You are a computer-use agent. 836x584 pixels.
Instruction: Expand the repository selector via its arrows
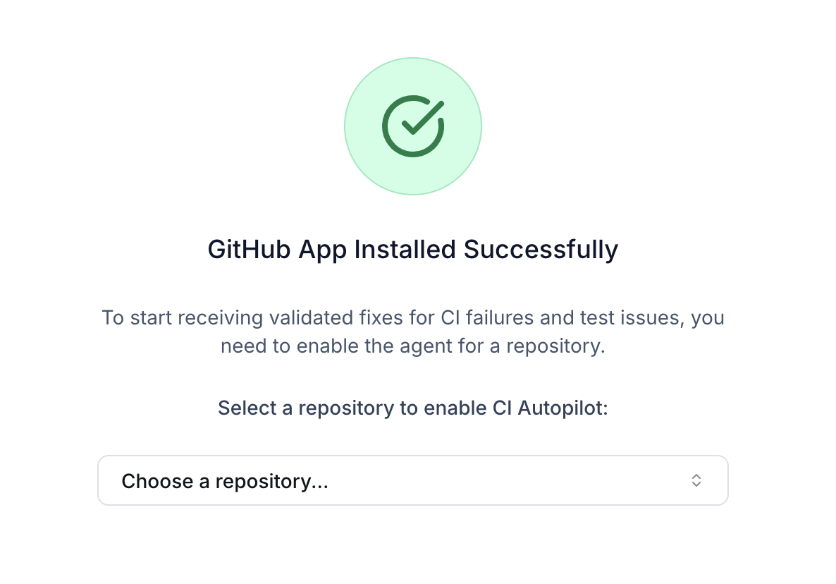point(696,481)
